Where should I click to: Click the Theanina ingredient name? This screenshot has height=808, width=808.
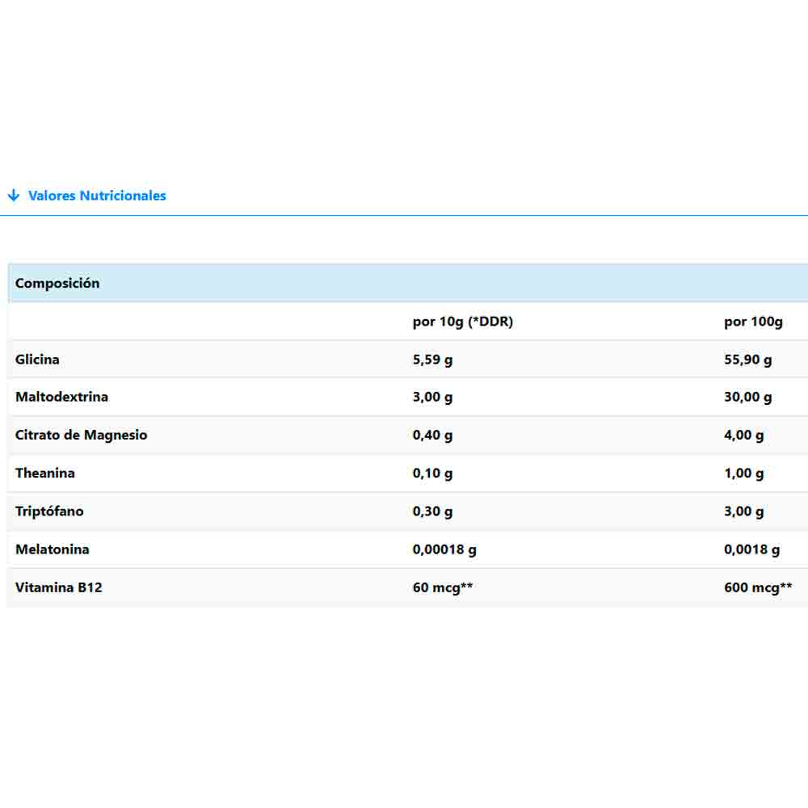(x=45, y=473)
